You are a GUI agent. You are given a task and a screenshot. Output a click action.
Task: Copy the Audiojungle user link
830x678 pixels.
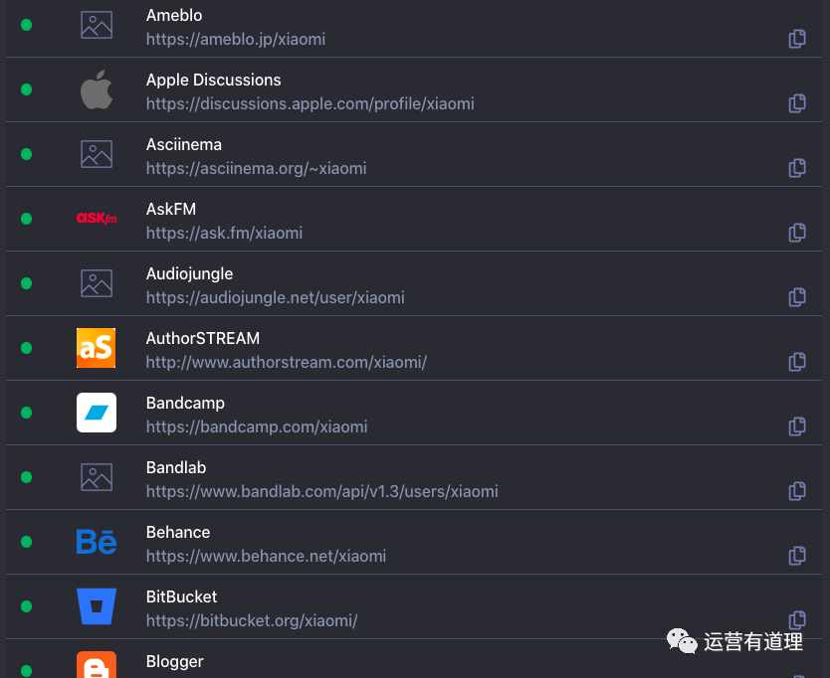tap(797, 296)
